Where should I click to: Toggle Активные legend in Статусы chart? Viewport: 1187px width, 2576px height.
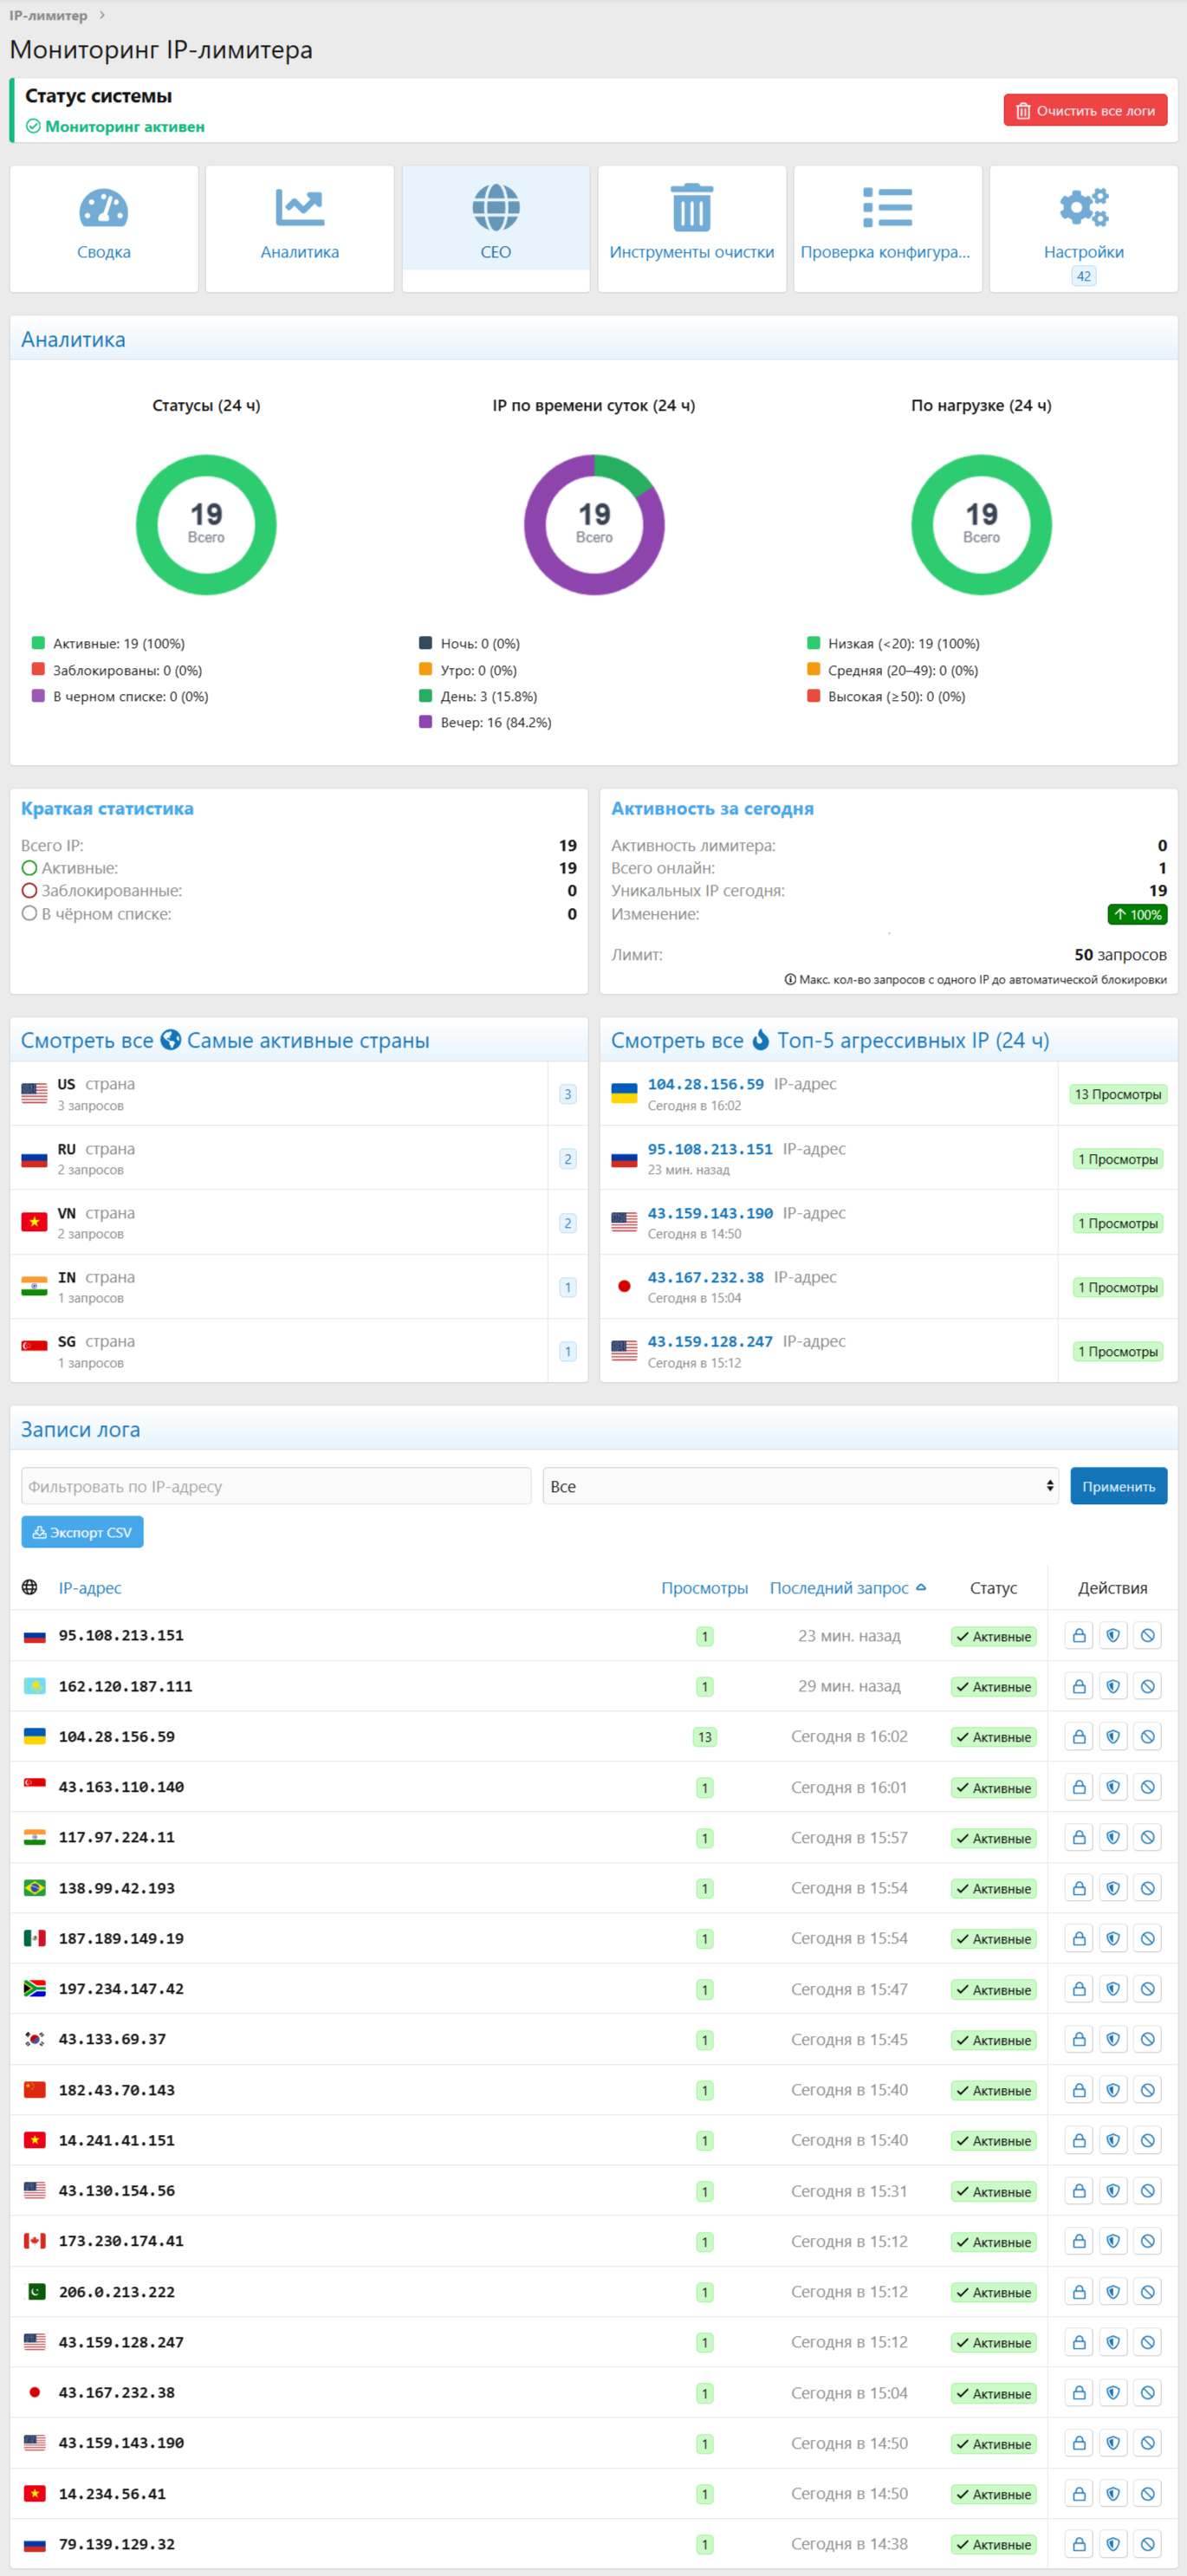pos(108,644)
